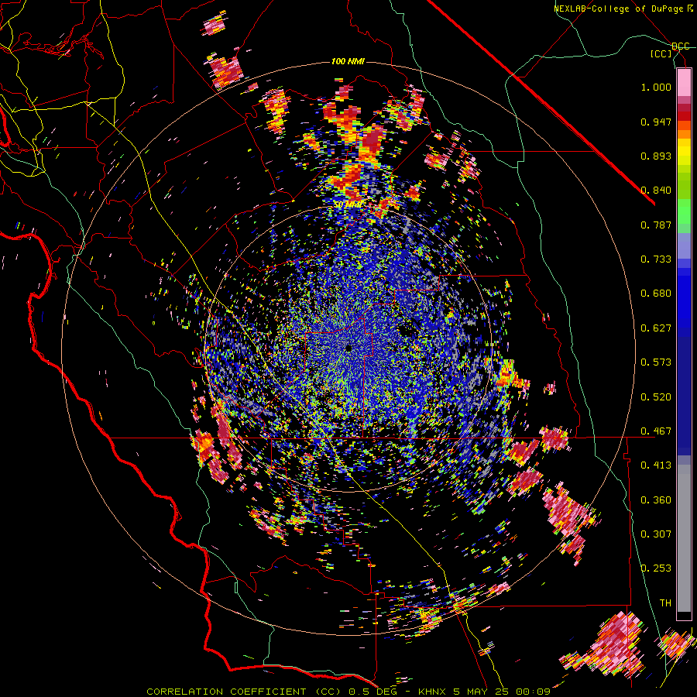Select the 0.467 legend value
Viewport: 697px width, 697px height.
coord(656,431)
